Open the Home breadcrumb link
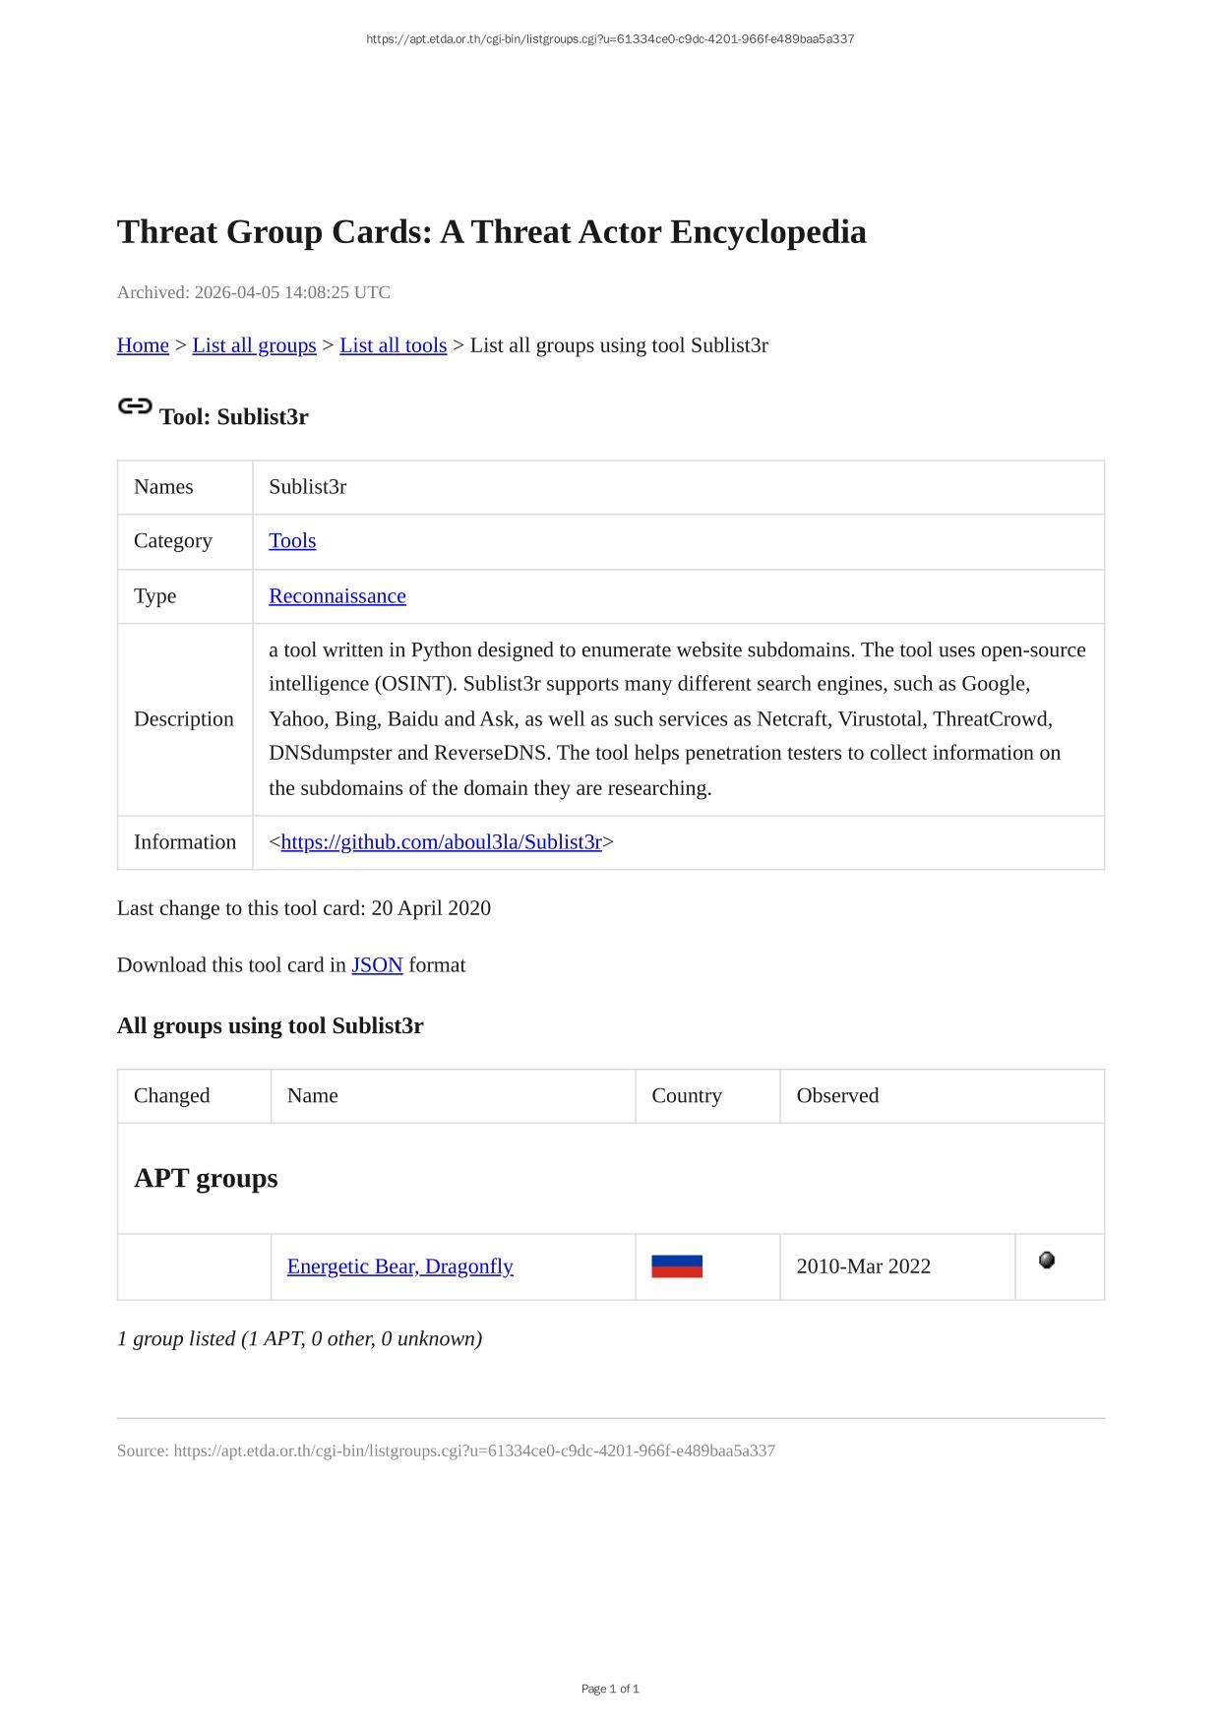The image size is (1222, 1728). tap(143, 345)
